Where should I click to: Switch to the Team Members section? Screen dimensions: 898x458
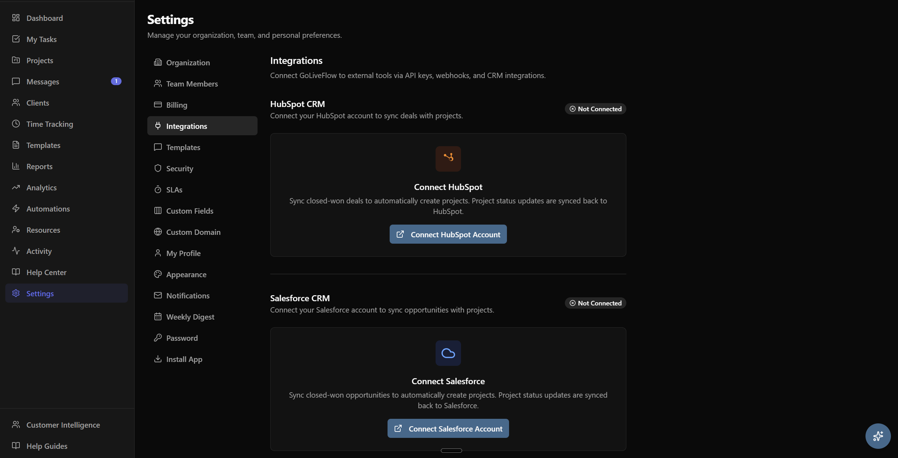pyautogui.click(x=192, y=84)
